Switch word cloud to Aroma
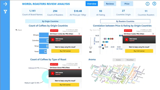The height and width of the screenshot is (90, 160). [x=118, y=60]
